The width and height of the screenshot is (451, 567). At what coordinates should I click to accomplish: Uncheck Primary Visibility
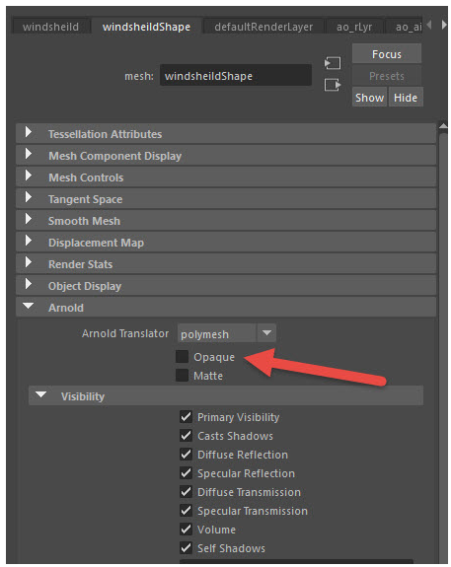(187, 417)
